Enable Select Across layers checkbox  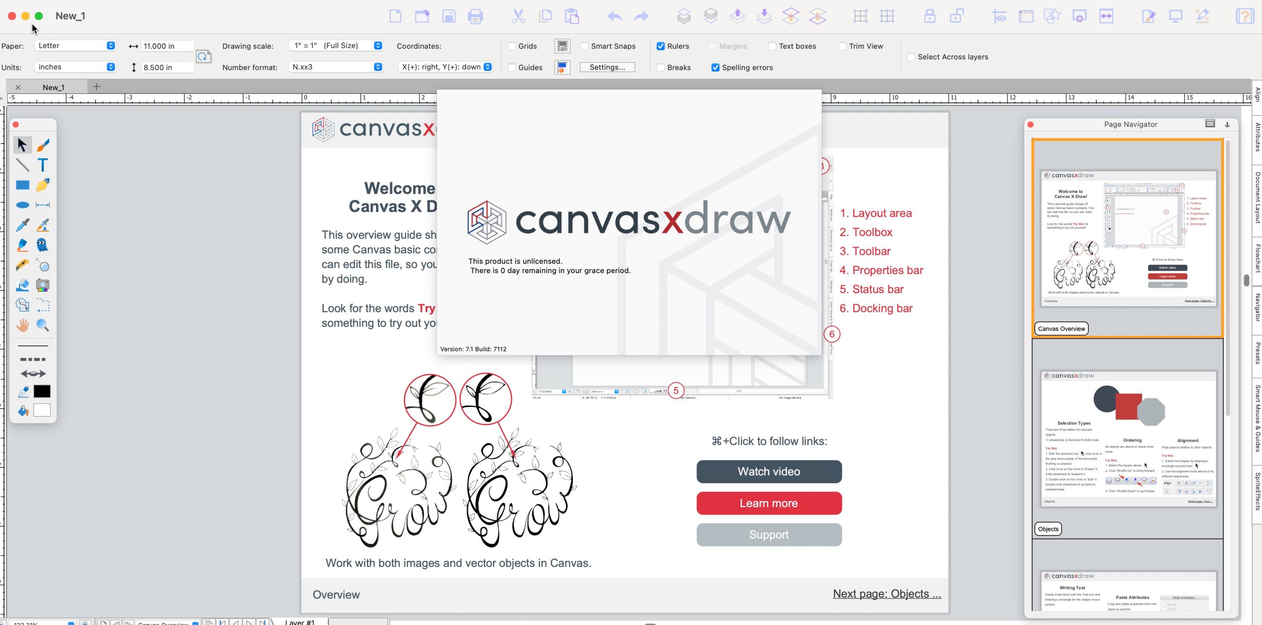click(911, 57)
